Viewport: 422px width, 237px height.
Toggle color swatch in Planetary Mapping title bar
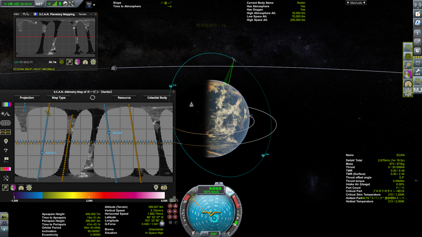click(35, 14)
